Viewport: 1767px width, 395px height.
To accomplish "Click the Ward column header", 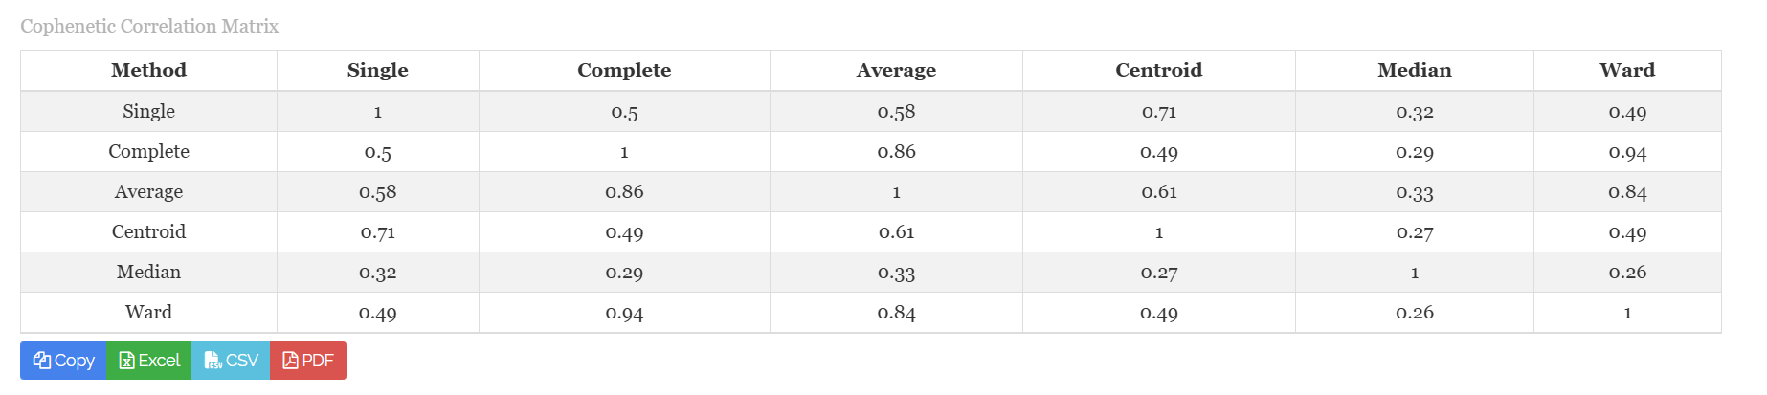I will tap(1627, 70).
